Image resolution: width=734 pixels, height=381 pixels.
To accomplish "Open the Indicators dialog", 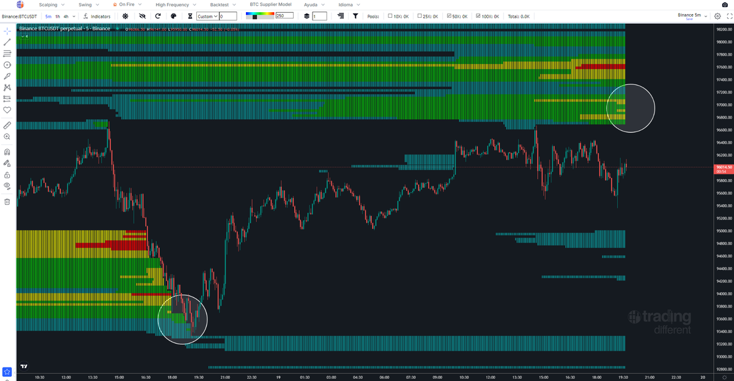I will pos(97,16).
